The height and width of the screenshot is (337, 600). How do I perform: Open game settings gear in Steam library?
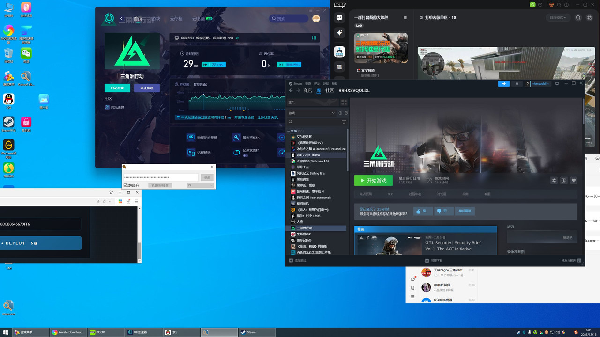click(554, 181)
